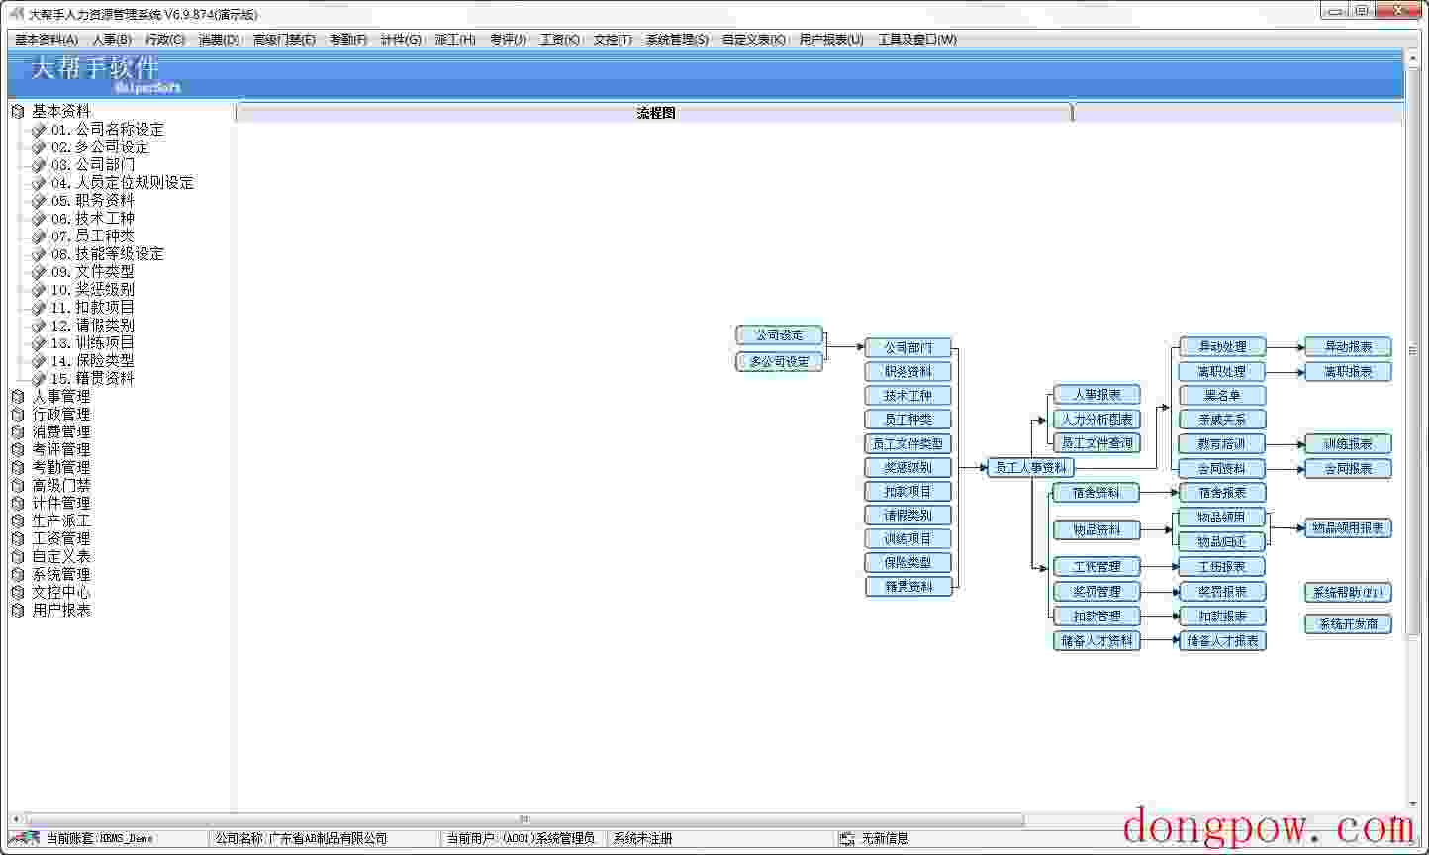Click the vertical scrollbar down arrow
Viewport: 1429px width, 855px height.
1411,803
